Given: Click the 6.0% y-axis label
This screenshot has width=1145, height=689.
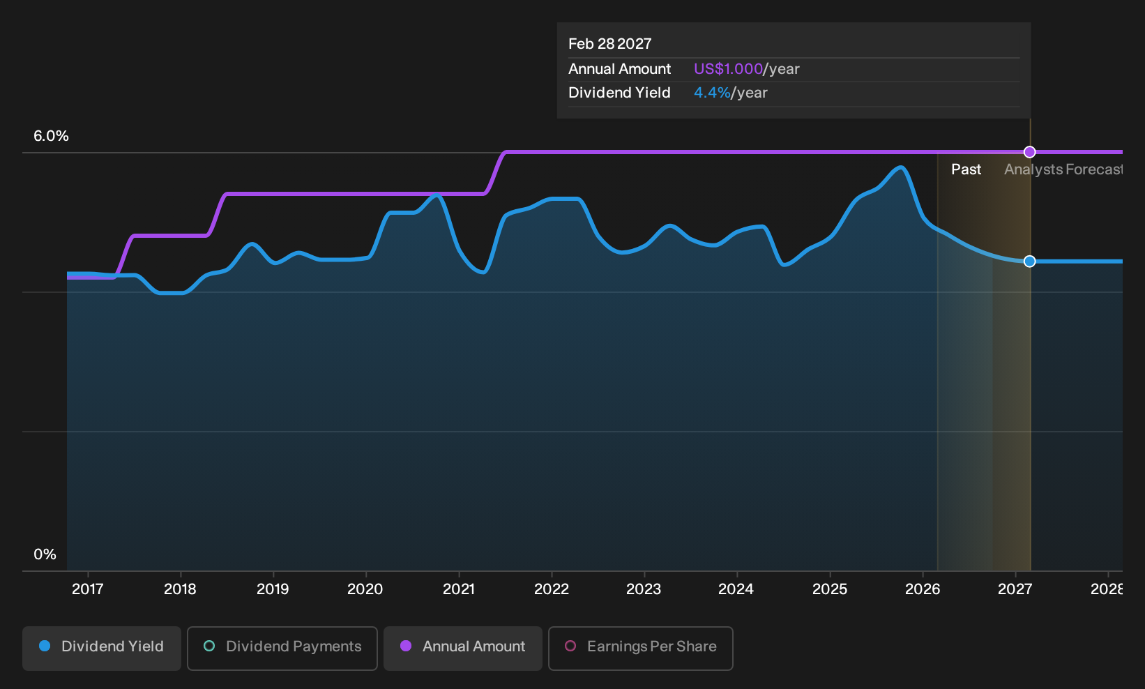Looking at the screenshot, I should click(52, 136).
